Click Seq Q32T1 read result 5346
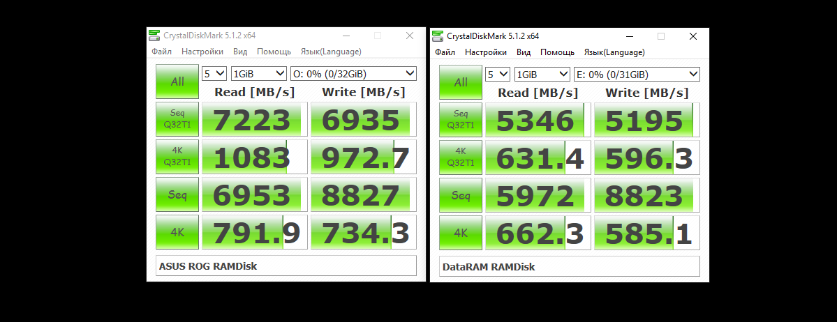The width and height of the screenshot is (837, 322). coord(538,120)
